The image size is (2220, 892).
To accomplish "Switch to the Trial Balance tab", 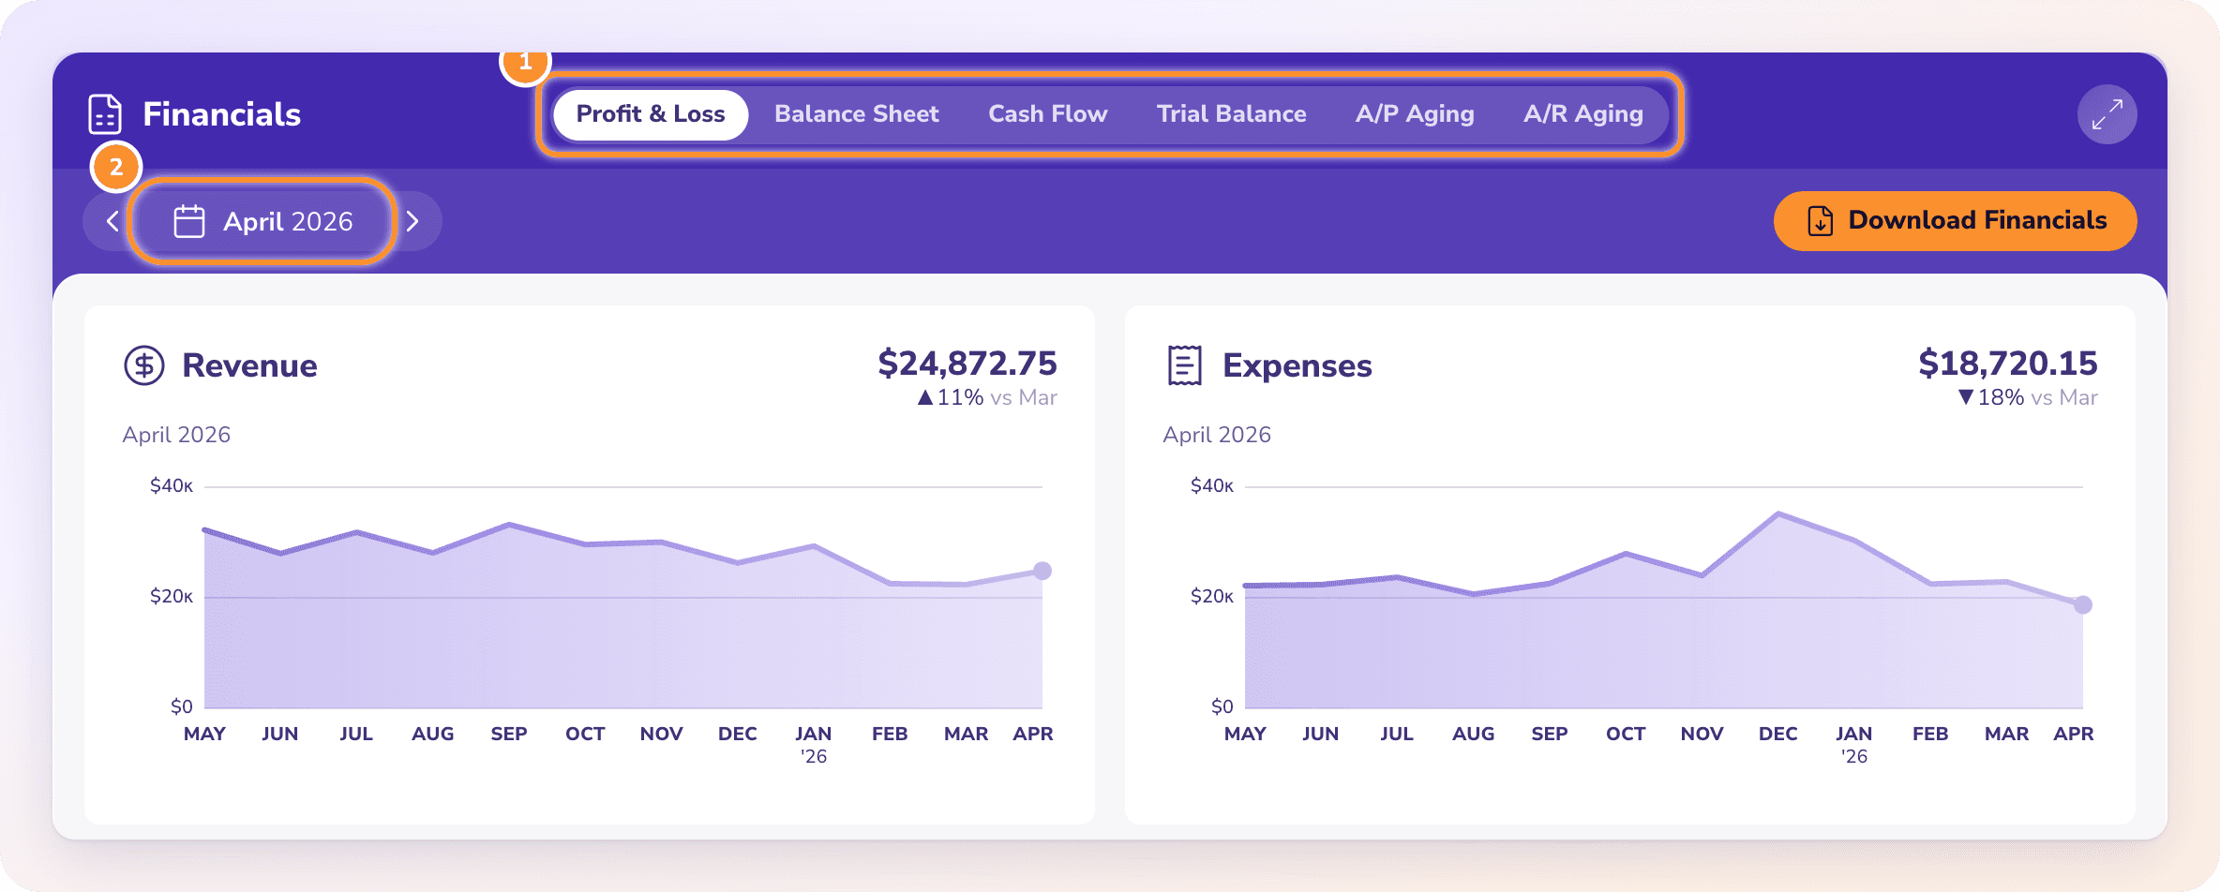I will 1231,114.
